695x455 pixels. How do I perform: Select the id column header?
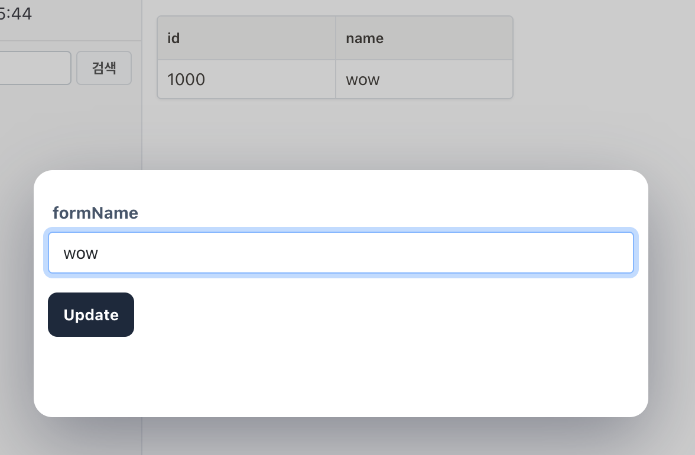(x=246, y=38)
